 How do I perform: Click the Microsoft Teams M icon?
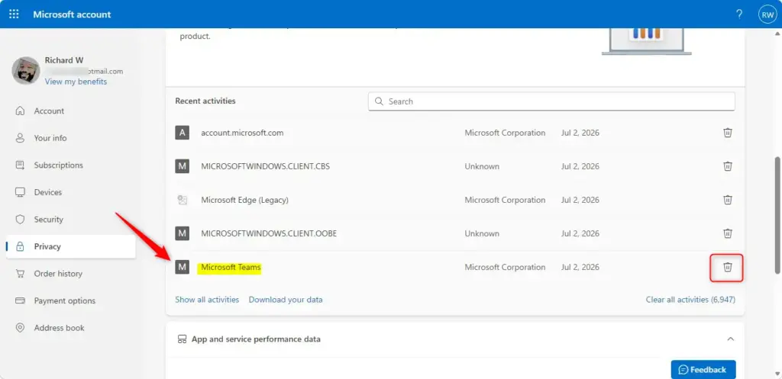point(182,267)
